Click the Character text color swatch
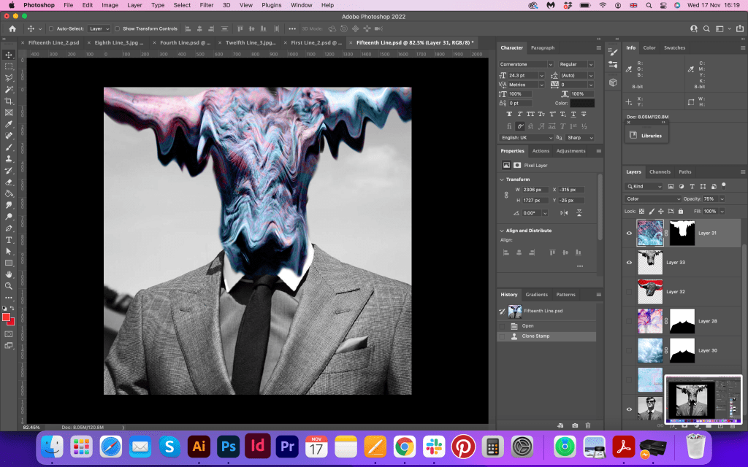Viewport: 748px width, 467px height. click(582, 103)
